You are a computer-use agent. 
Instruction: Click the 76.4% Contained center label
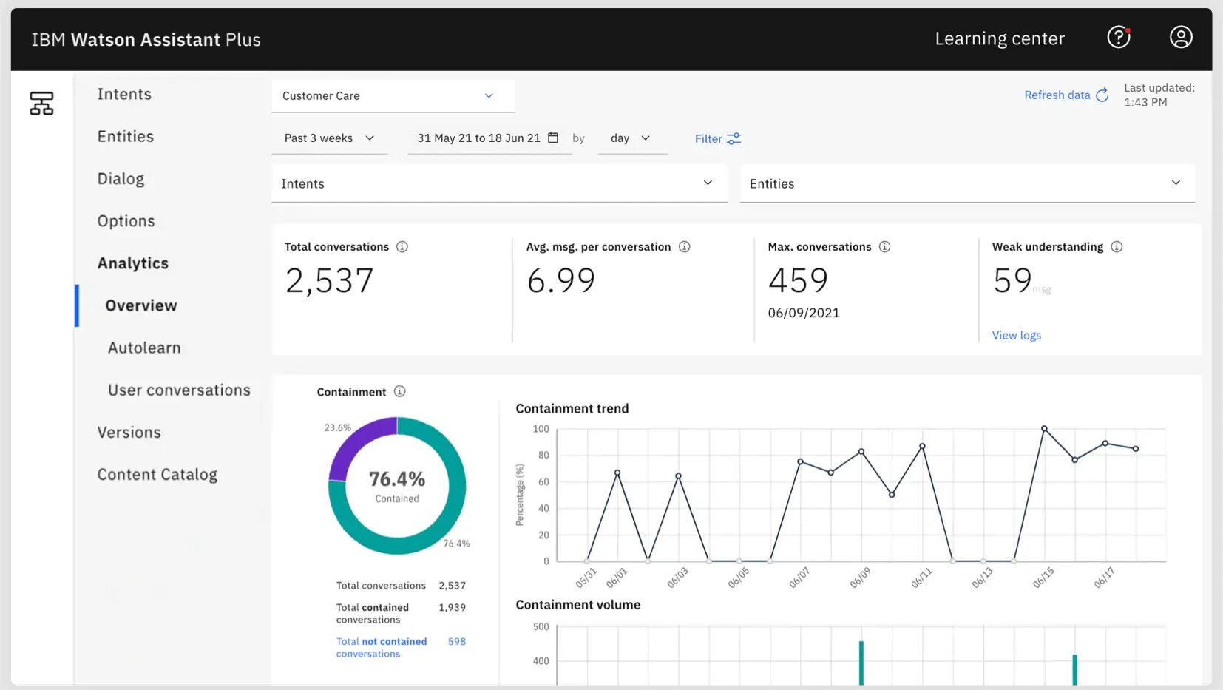(397, 486)
